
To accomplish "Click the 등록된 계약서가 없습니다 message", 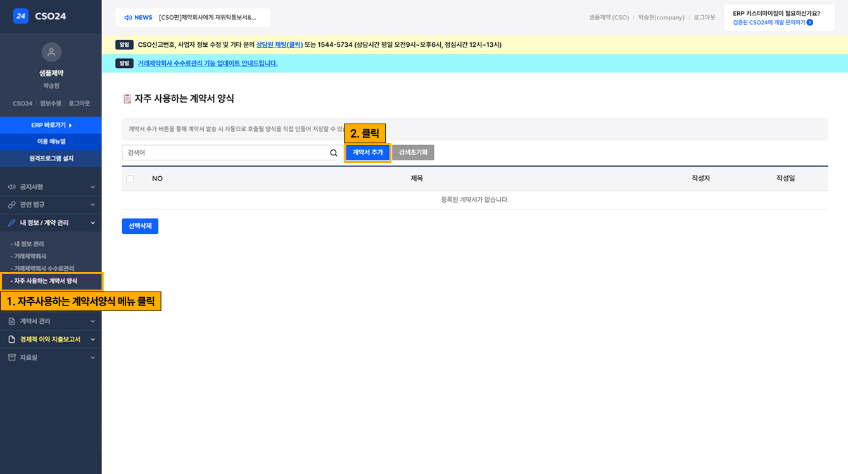I will click(x=475, y=200).
